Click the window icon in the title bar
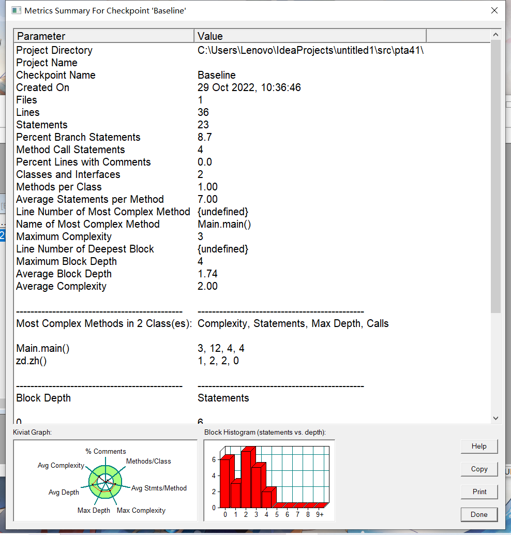 point(17,10)
